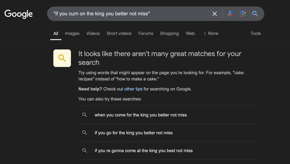Start voice search with the microphone icon
The image size is (290, 164).
pos(230,14)
